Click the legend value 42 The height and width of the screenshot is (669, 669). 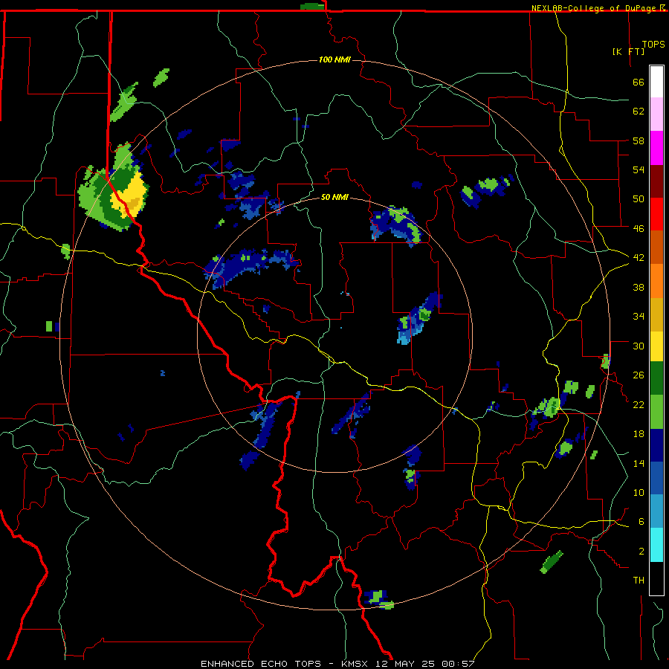(639, 257)
